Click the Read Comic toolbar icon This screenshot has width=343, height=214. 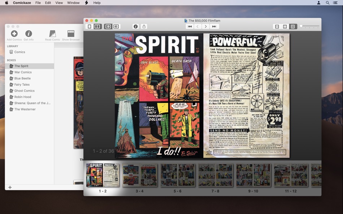(52, 34)
